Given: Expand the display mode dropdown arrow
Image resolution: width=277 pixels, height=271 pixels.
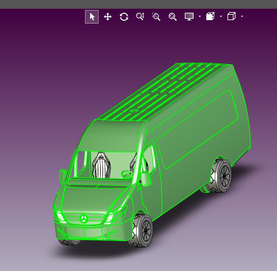Looking at the screenshot, I should pyautogui.click(x=200, y=16).
